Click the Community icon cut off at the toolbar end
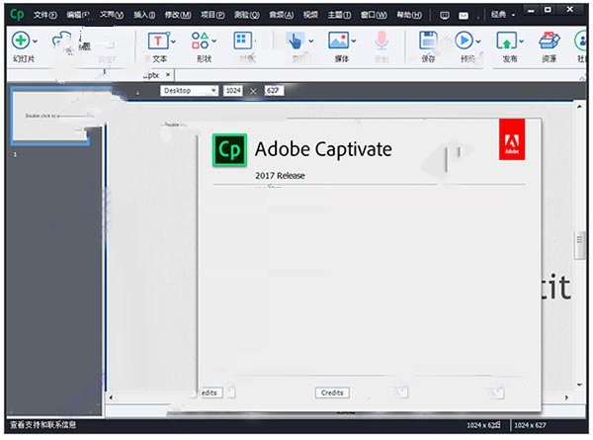 point(580,41)
